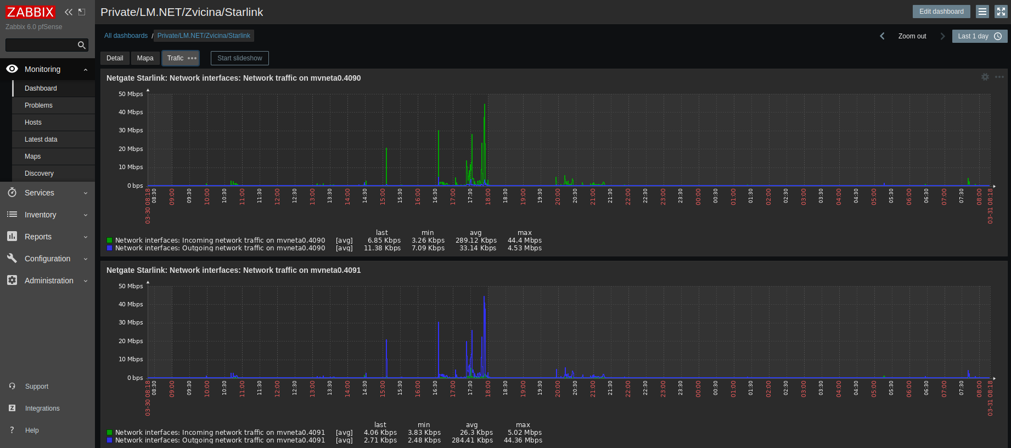
Task: Click widget title Network traffic on mvneta0.4090
Action: (233, 78)
